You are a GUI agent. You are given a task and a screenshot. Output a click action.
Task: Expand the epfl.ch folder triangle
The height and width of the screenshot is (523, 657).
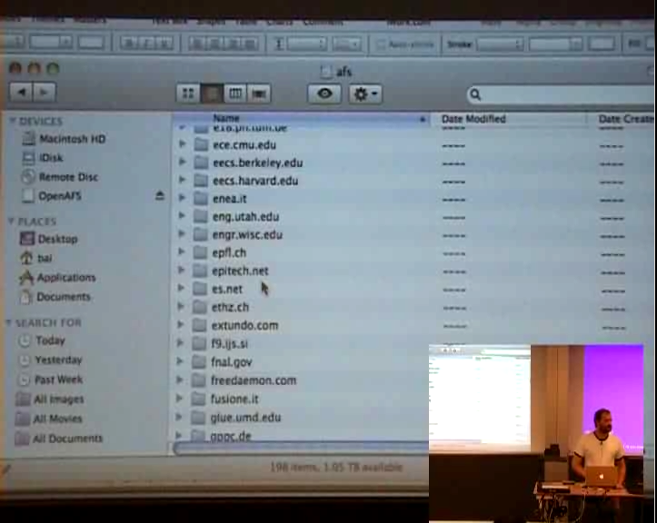click(182, 252)
